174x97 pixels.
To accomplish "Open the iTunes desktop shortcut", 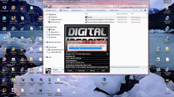I will pyautogui.click(x=4, y=60).
